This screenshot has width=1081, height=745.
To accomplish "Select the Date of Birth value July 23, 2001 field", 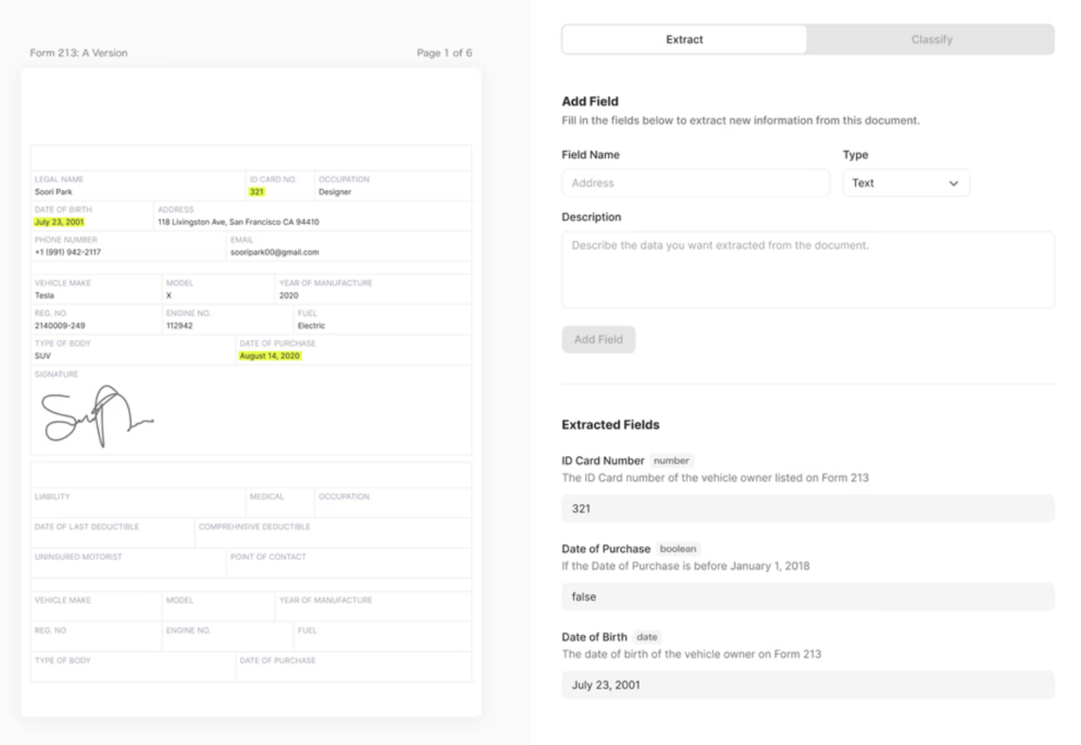I will 807,685.
